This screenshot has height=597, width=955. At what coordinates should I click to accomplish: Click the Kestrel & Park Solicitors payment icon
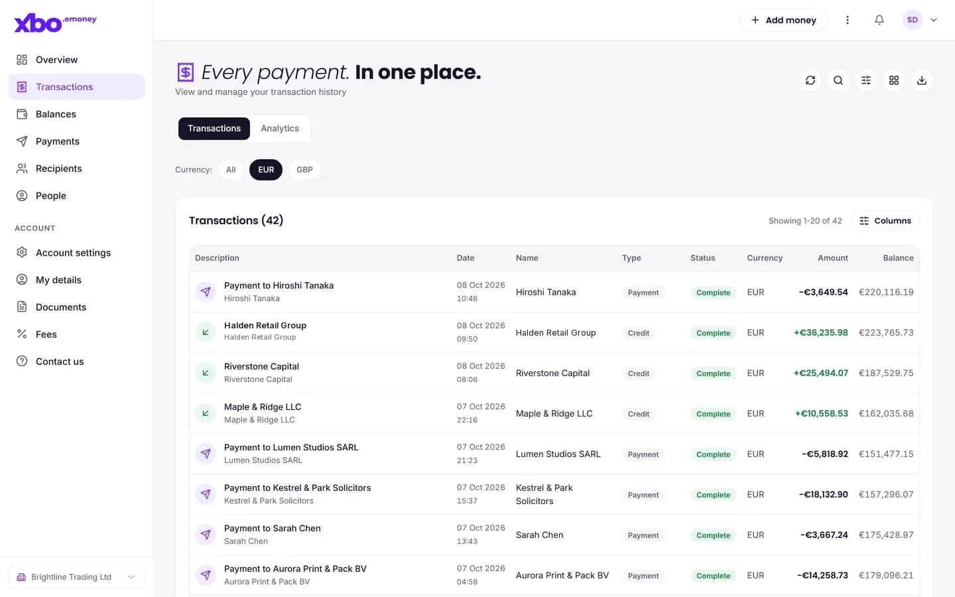[206, 494]
